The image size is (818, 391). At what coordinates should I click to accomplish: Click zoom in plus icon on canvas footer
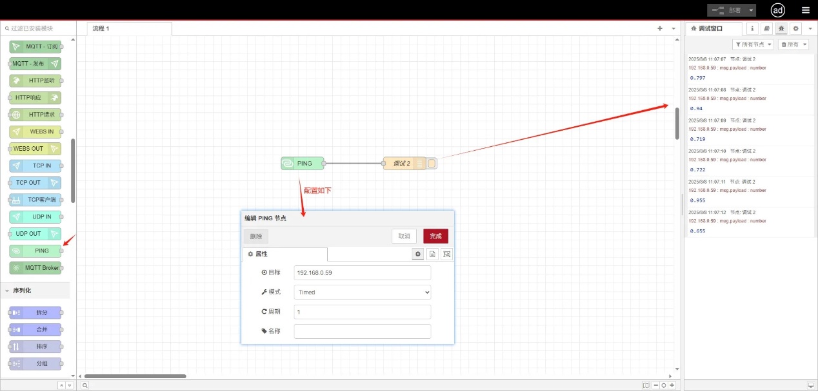tap(672, 385)
